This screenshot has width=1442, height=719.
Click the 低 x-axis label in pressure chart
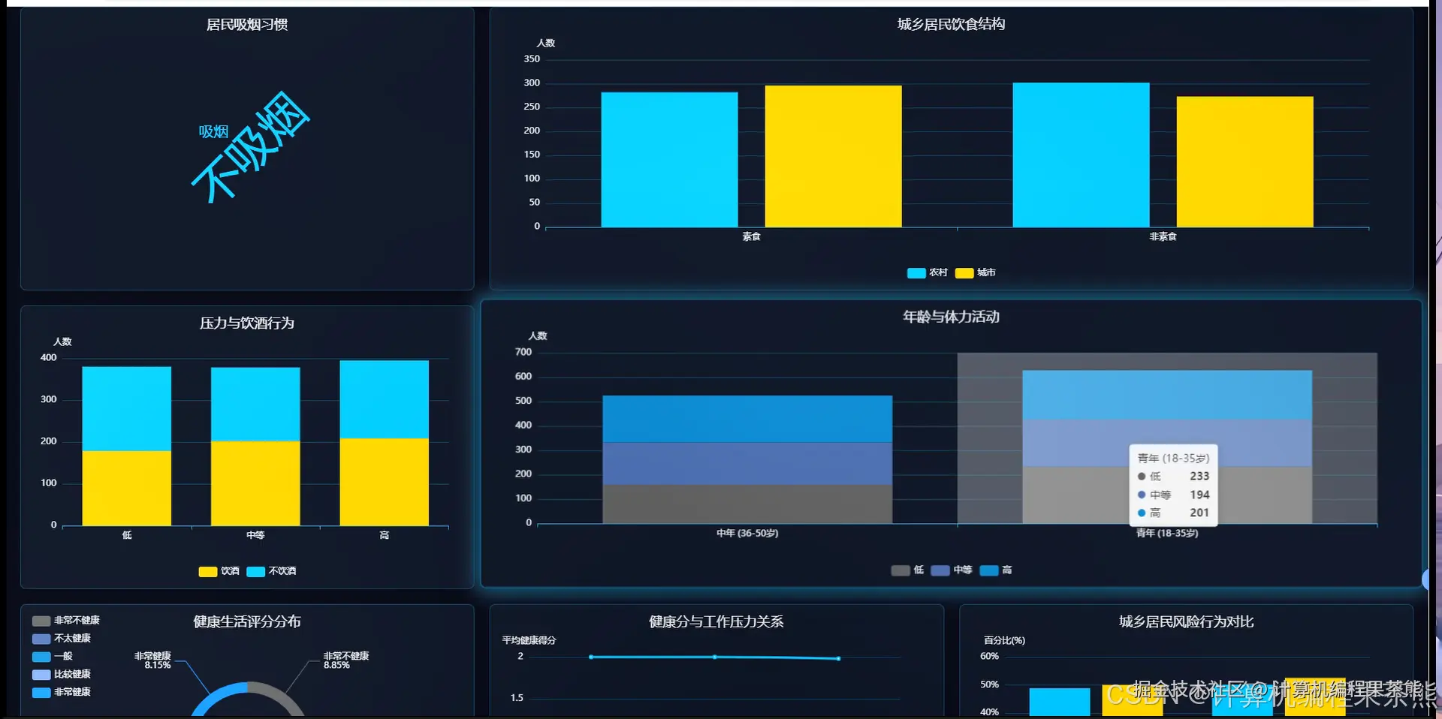pos(127,535)
